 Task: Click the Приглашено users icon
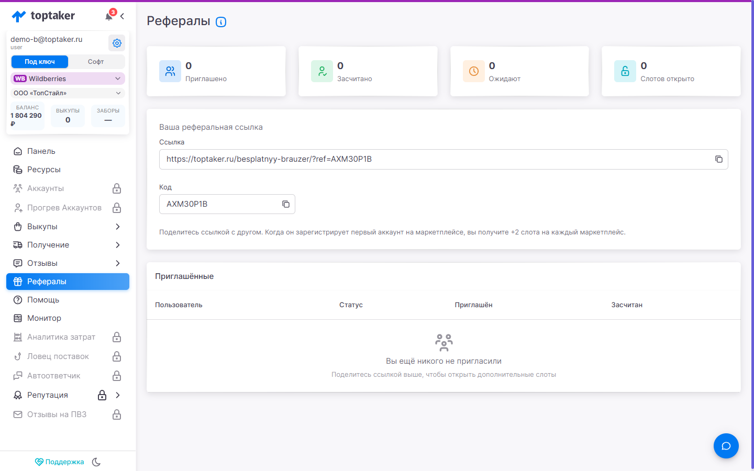coord(170,71)
